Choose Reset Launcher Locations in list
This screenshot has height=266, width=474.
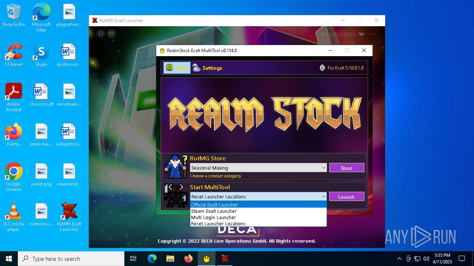point(258,224)
